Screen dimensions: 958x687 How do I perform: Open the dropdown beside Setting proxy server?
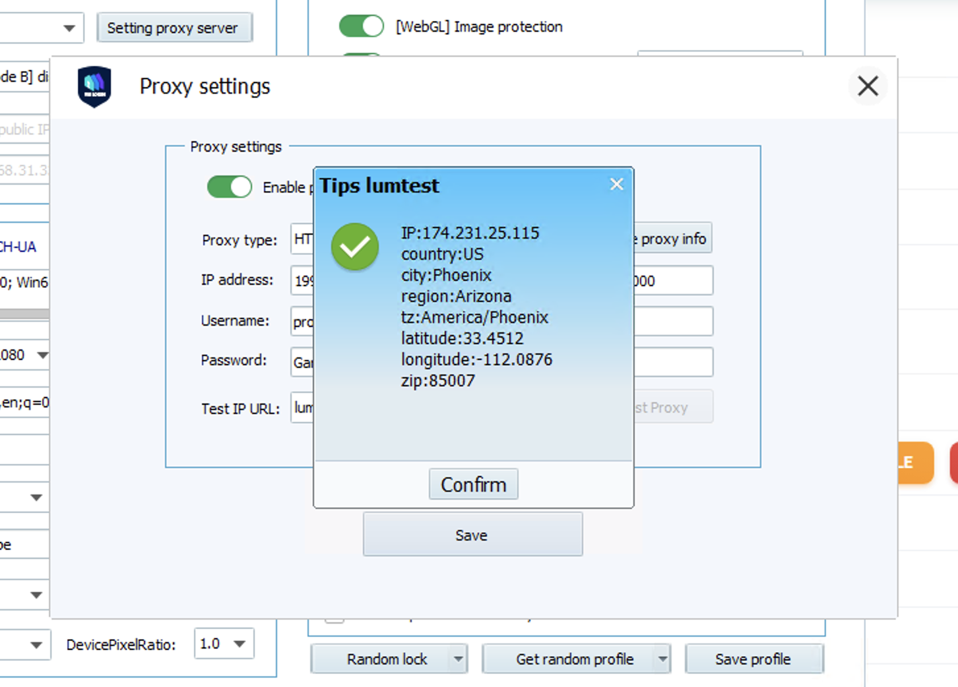tap(68, 28)
